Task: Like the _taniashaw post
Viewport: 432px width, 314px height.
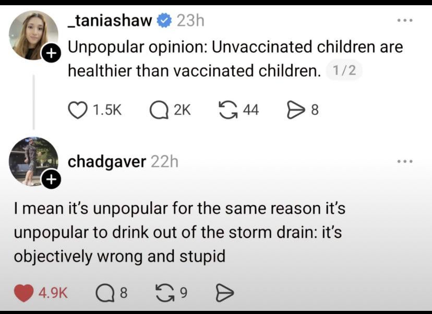Action: coord(78,110)
